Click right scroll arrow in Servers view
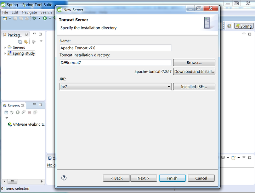The width and height of the screenshot is (255, 193). point(42,181)
